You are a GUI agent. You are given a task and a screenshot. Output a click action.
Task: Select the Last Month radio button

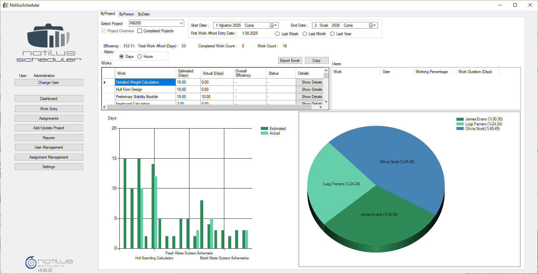click(x=305, y=34)
